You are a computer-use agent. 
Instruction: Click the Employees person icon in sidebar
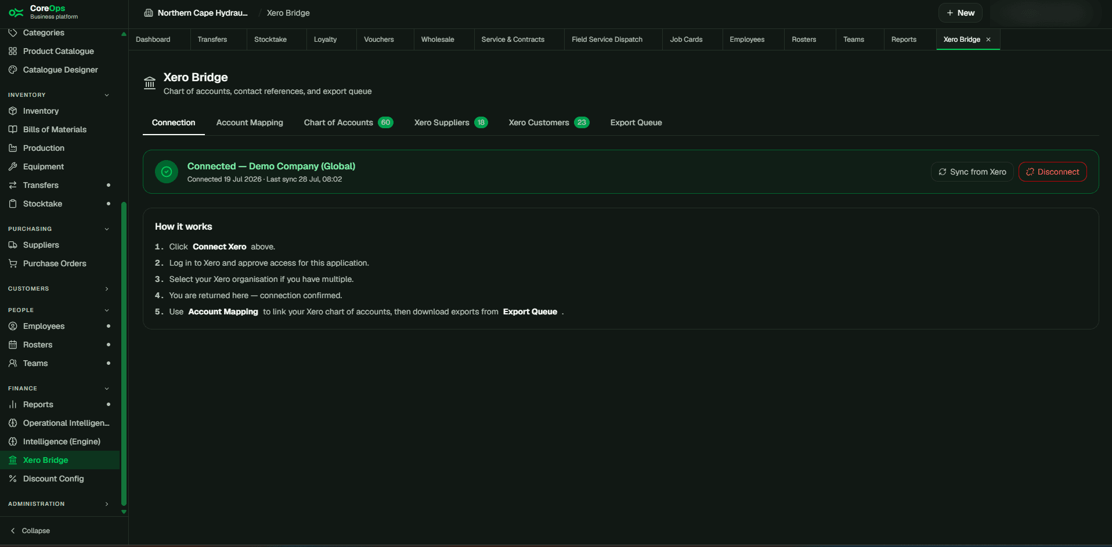(13, 326)
